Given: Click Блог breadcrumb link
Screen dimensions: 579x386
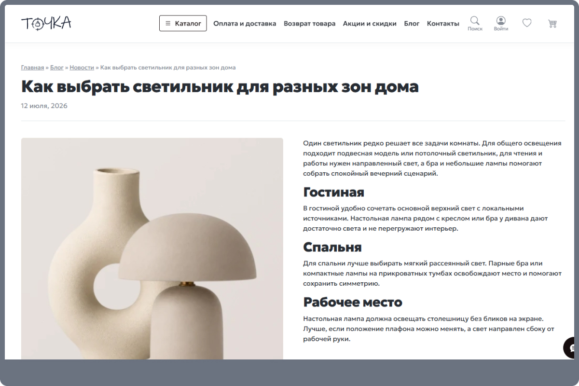Looking at the screenshot, I should 57,68.
